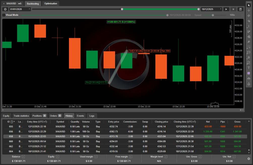This screenshot has height=165, width=253.
Task: Click Balance info icon
Action: (23, 157)
